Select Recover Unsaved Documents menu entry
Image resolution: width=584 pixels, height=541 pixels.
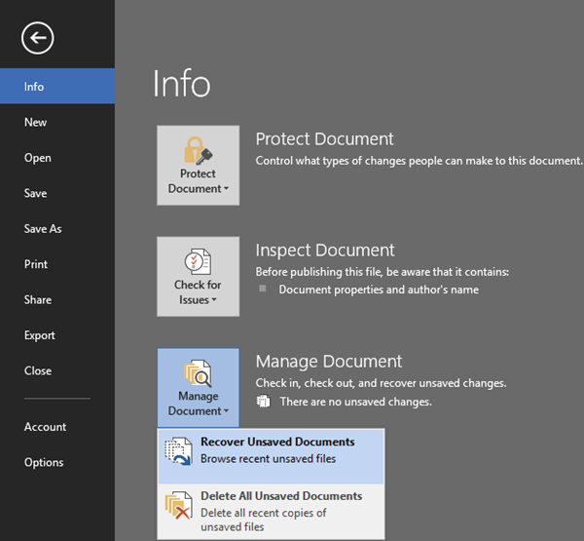click(277, 449)
